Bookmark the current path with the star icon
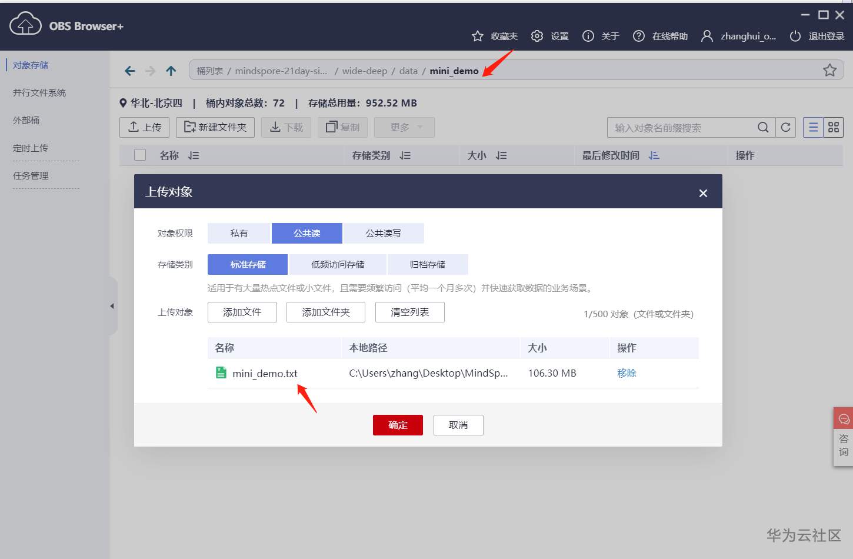853x559 pixels. click(829, 70)
